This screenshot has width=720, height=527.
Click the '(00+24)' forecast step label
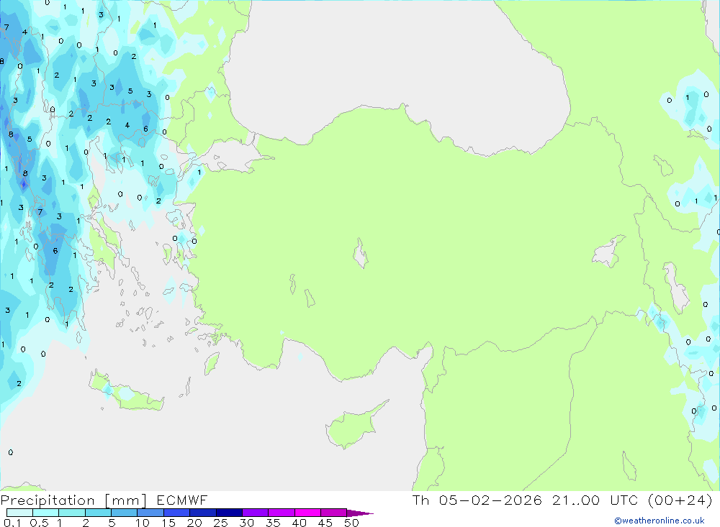[x=680, y=500]
